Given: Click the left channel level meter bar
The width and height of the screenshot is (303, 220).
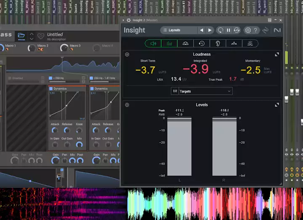Looking at the screenshot, I should (x=179, y=147).
